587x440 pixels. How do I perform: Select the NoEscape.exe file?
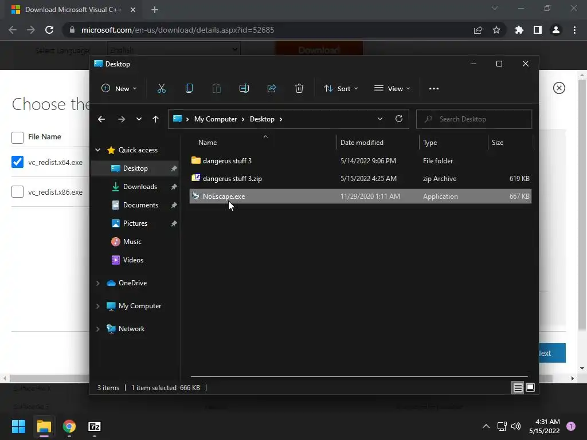pyautogui.click(x=361, y=197)
